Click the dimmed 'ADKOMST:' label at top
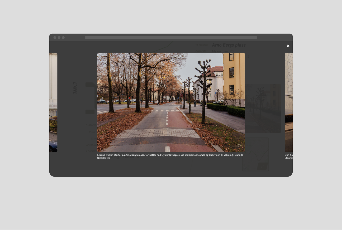Screen dimensions: 342x230 202,51
